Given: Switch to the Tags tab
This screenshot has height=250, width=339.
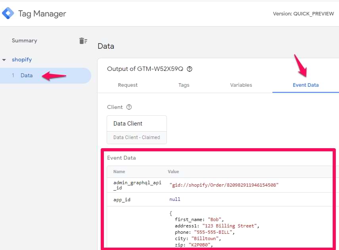Looking at the screenshot, I should (184, 85).
